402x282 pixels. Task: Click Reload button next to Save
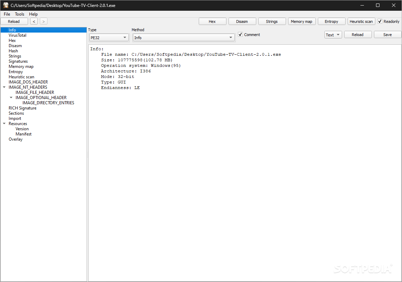358,35
